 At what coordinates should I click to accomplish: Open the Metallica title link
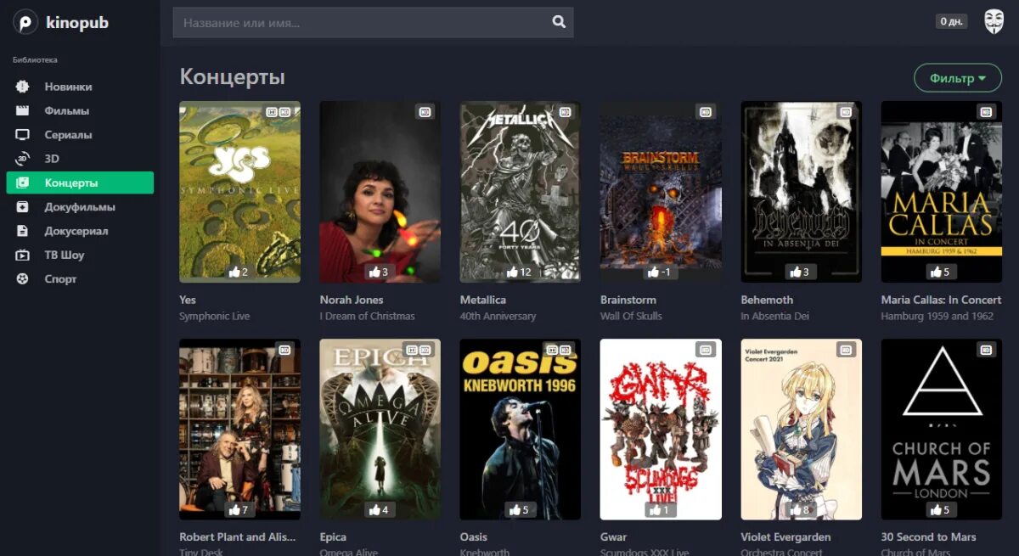coord(483,300)
